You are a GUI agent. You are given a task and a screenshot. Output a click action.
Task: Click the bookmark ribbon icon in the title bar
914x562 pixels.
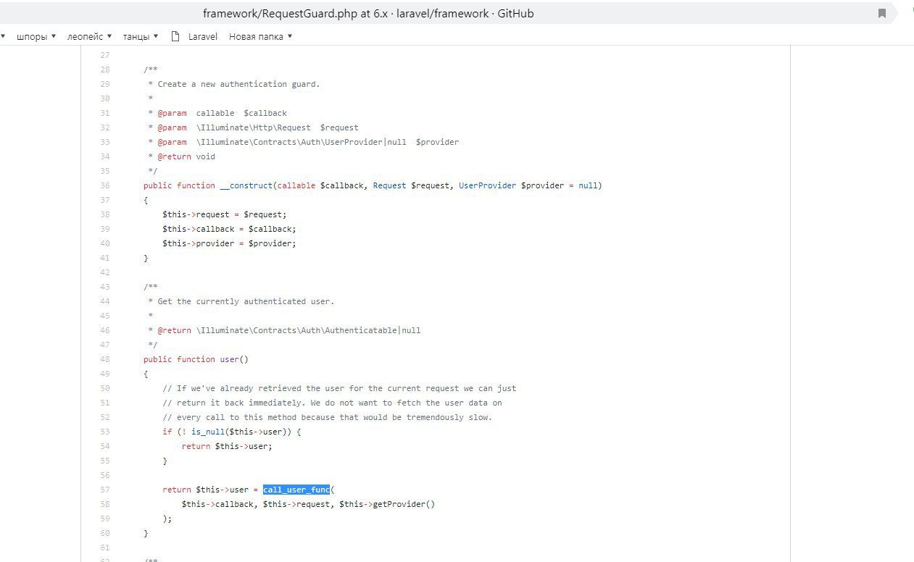click(882, 13)
